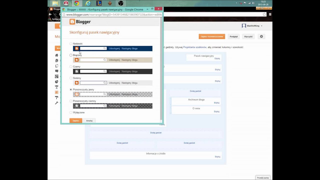Viewport: 320px width, 180px height.
Task: Open the wrench settings sidebar icon
Action: [57, 103]
